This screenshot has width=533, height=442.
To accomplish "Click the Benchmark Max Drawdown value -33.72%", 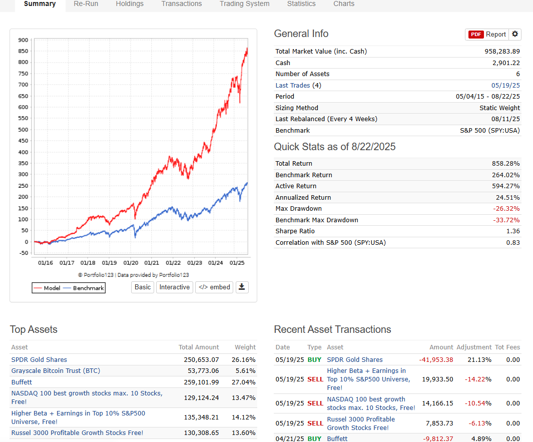I will pos(506,220).
